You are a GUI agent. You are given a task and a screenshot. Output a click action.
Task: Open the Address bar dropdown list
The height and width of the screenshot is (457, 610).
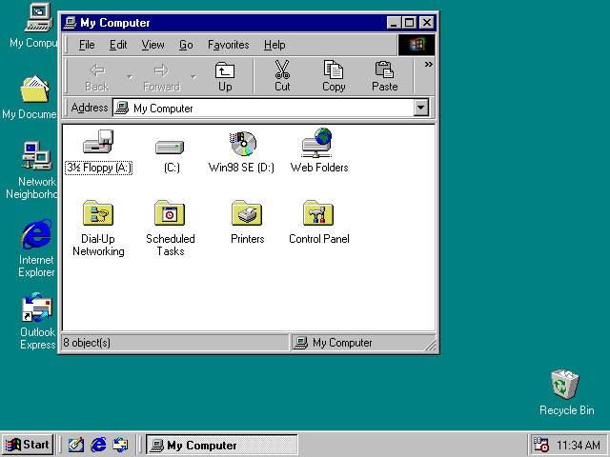(420, 108)
